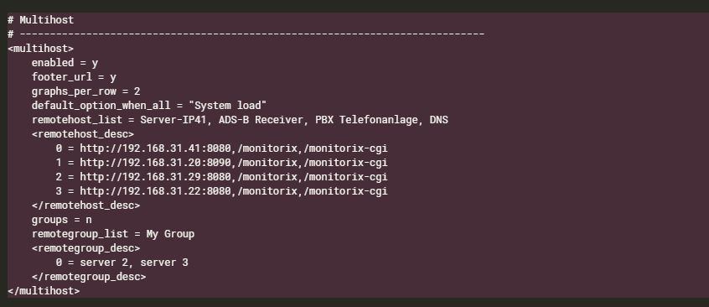
Task: Click 'ADS-B Receiver' in remotehost_list
Action: (261, 120)
